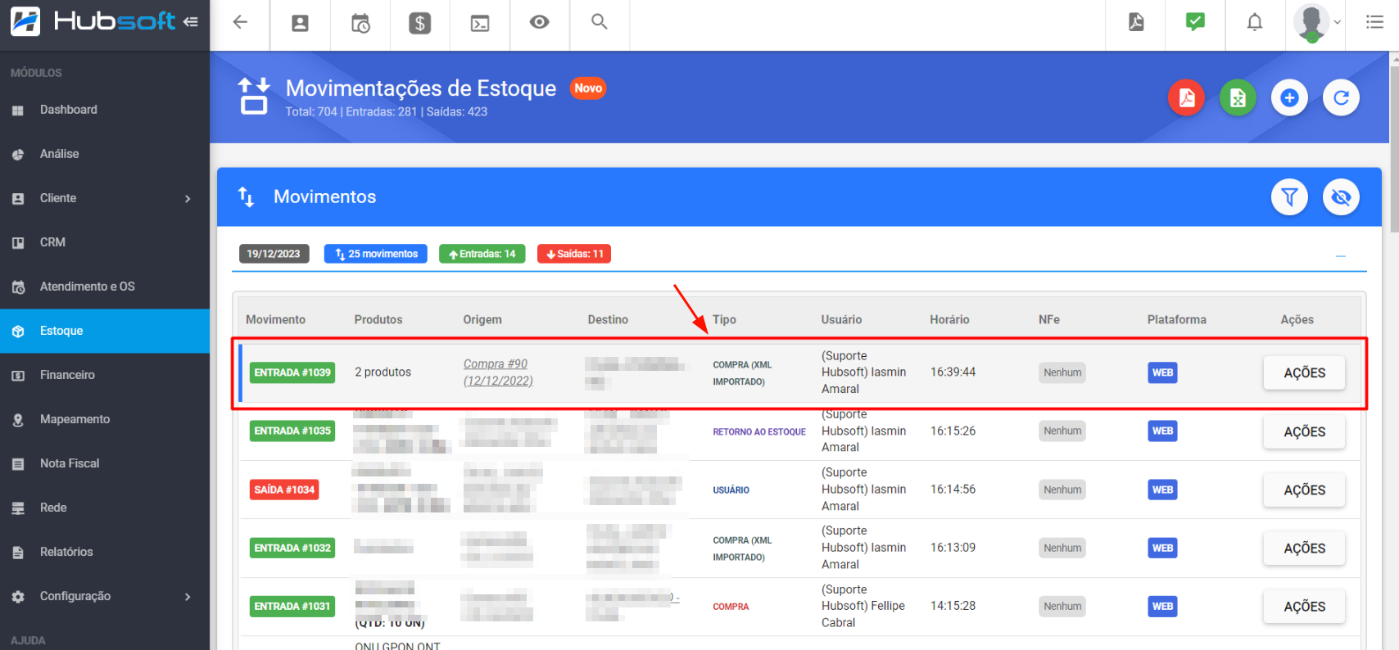Screen dimensions: 1399x650
Task: Click AÇÕES button for ENTRADA #1039
Action: [x=1304, y=372]
